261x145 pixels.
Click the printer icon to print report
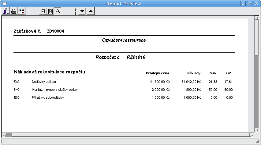(x=14, y=11)
